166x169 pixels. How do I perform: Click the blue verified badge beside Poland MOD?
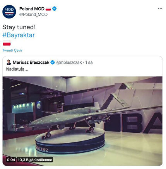tap(55, 9)
